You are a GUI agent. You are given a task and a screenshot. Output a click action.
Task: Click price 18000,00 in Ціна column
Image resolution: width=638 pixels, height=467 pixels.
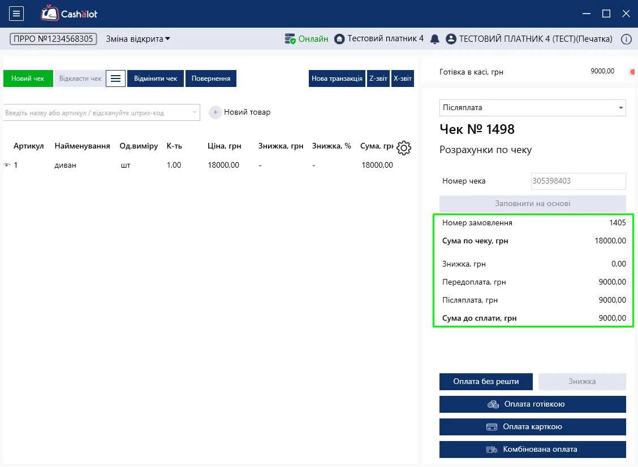(223, 165)
